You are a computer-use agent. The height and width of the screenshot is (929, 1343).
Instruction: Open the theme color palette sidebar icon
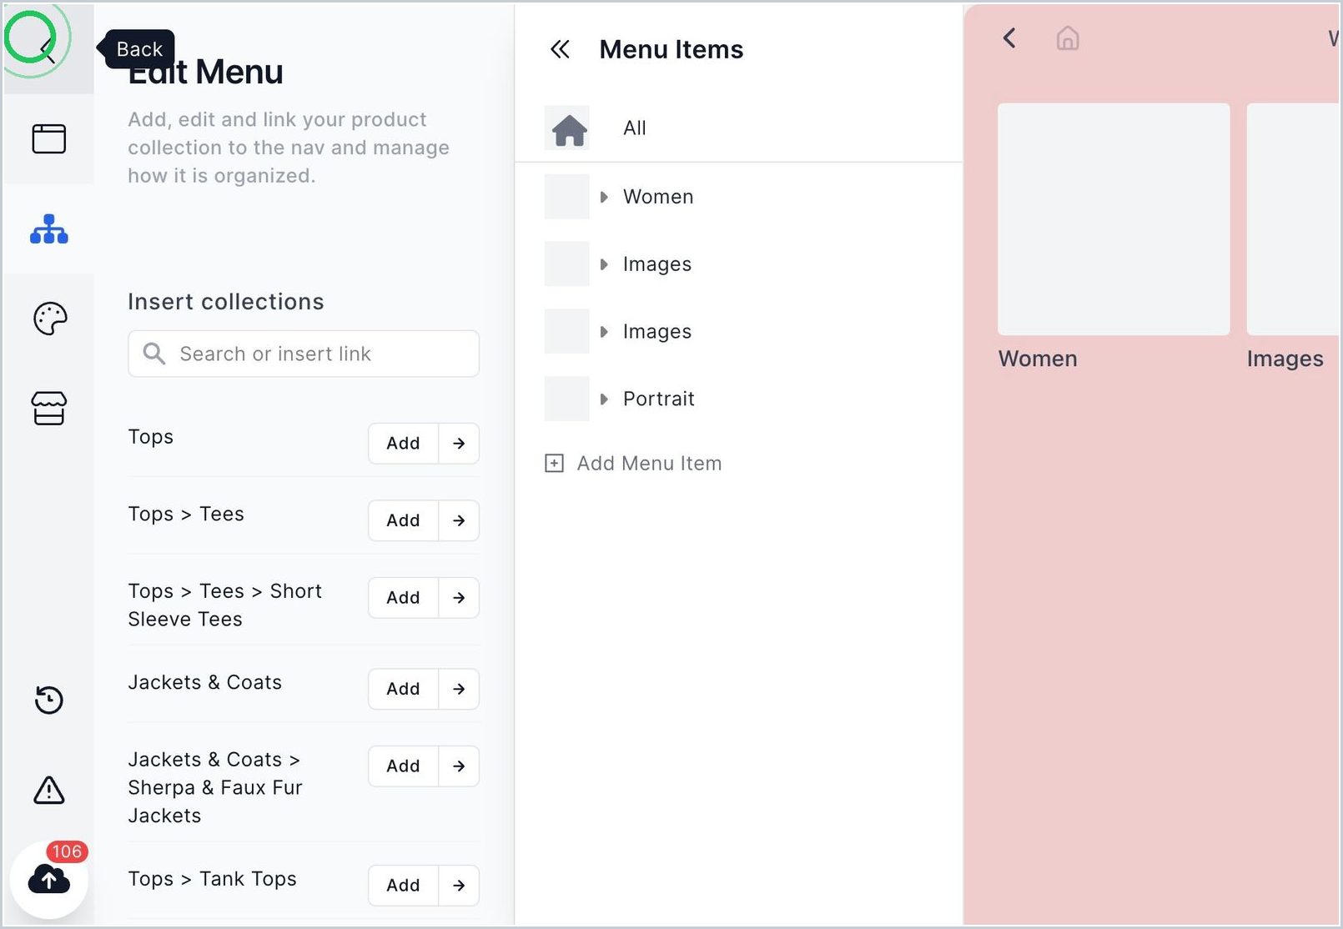[x=49, y=319]
